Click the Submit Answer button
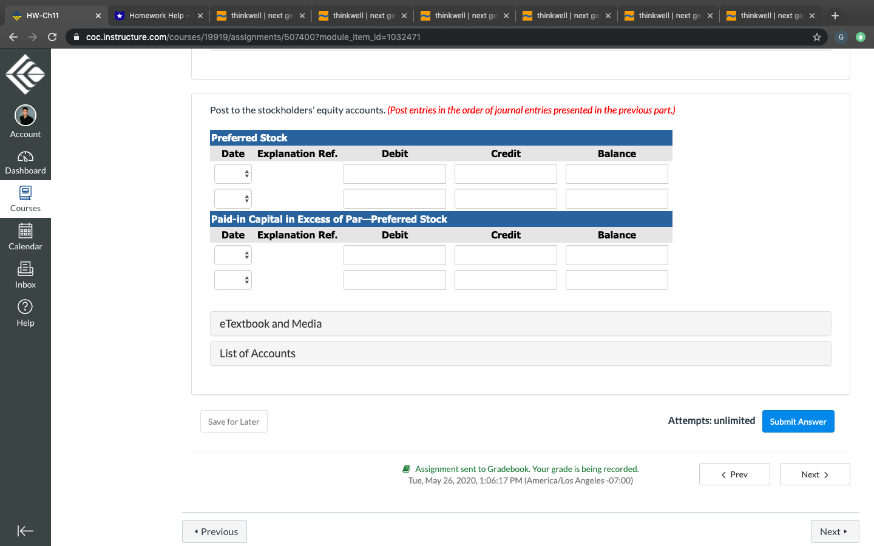The height and width of the screenshot is (546, 874). 798,422
